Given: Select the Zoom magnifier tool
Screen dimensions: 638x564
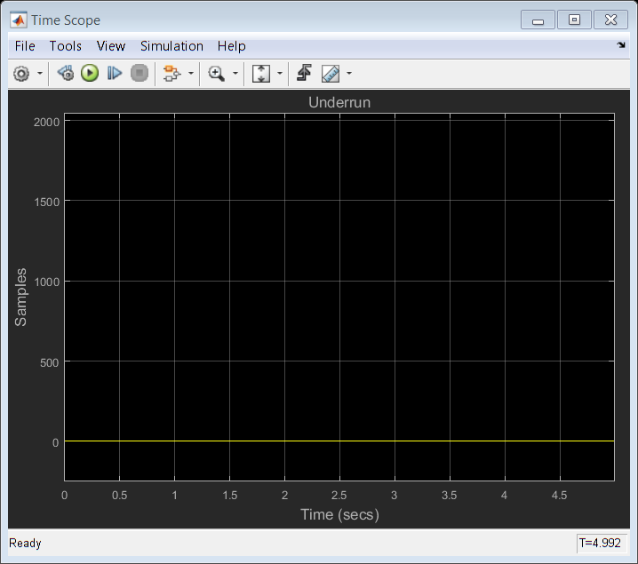Looking at the screenshot, I should (x=216, y=74).
